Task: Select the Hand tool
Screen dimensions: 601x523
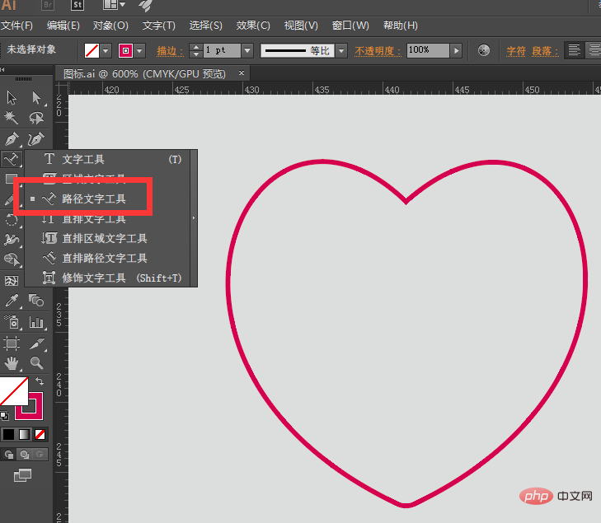Action: click(12, 363)
